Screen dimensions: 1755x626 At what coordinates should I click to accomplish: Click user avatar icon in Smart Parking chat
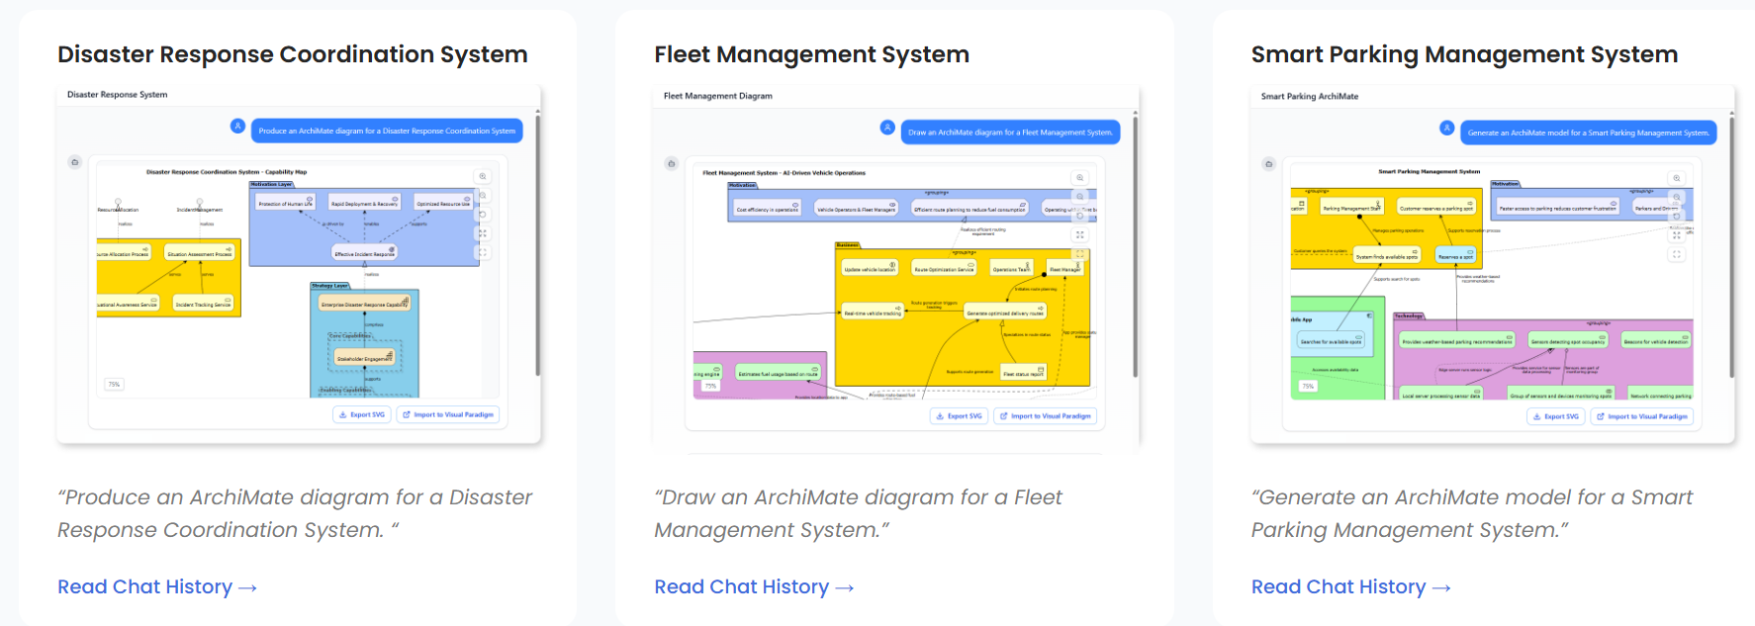(x=1447, y=129)
